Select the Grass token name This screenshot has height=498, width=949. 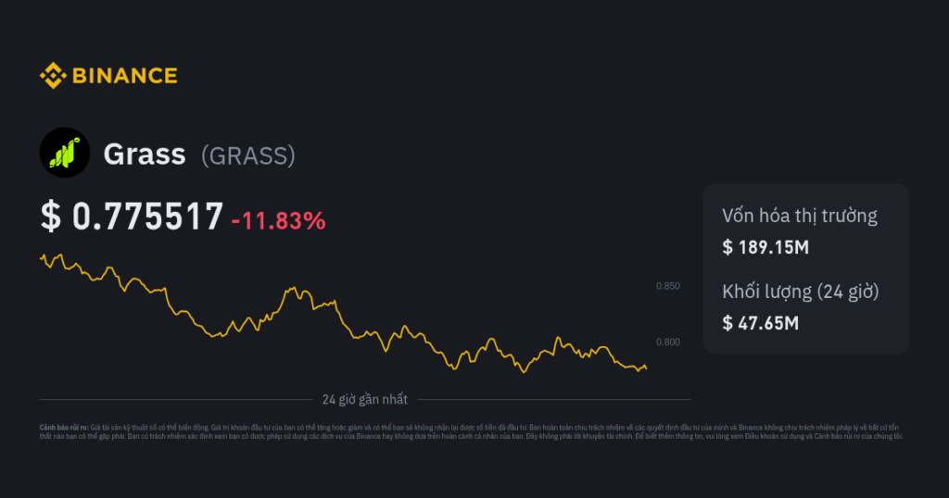pyautogui.click(x=145, y=155)
